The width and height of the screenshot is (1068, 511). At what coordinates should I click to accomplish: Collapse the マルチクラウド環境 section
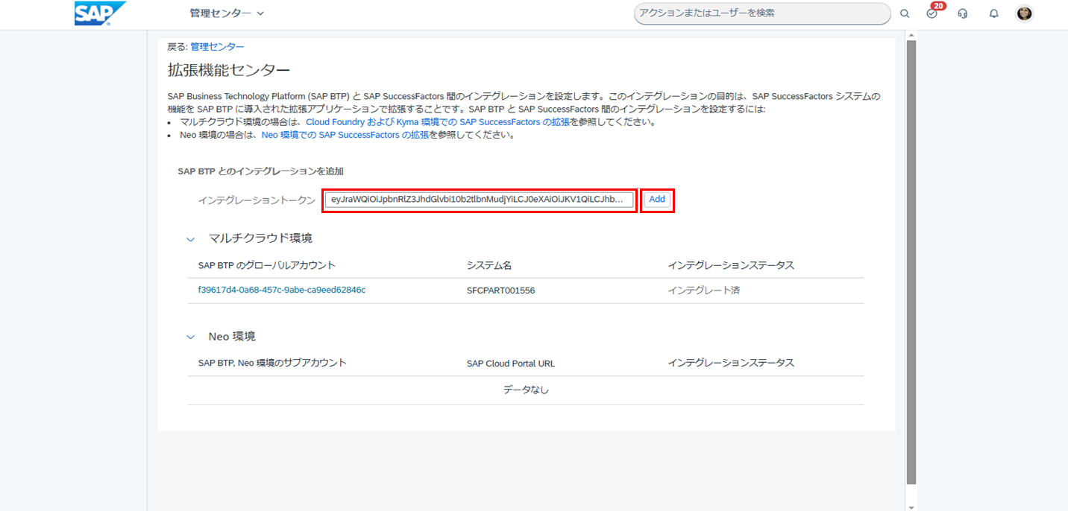190,239
